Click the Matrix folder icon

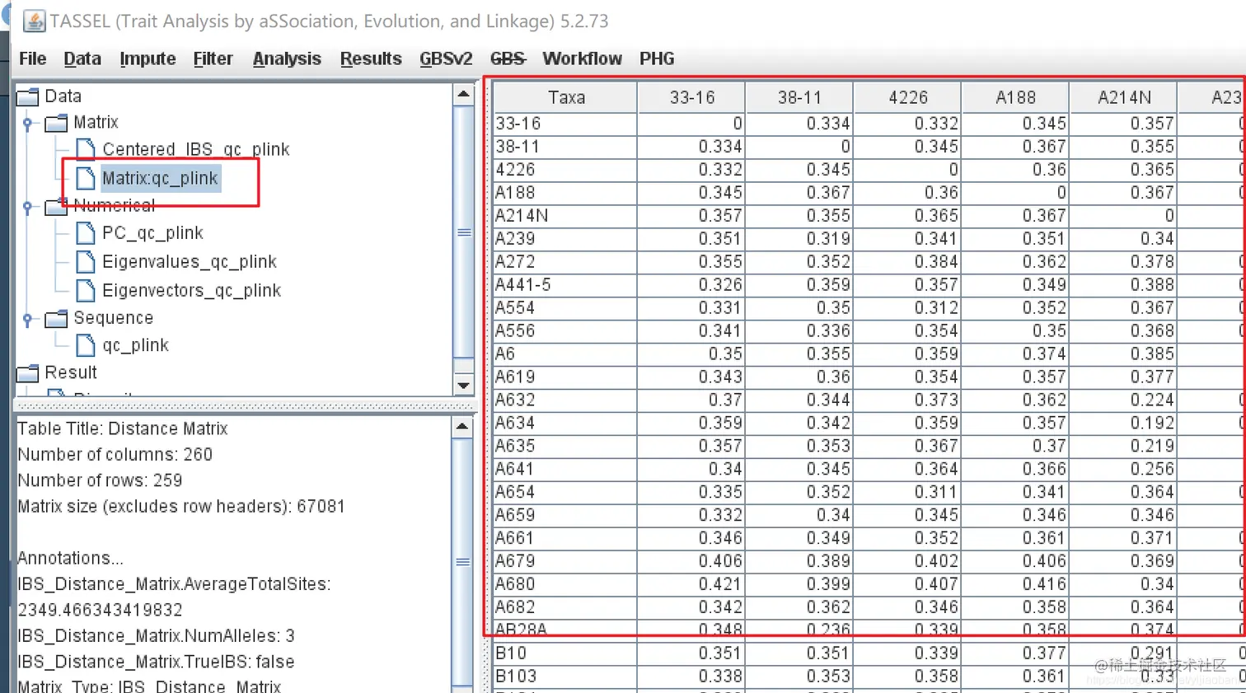click(x=56, y=123)
